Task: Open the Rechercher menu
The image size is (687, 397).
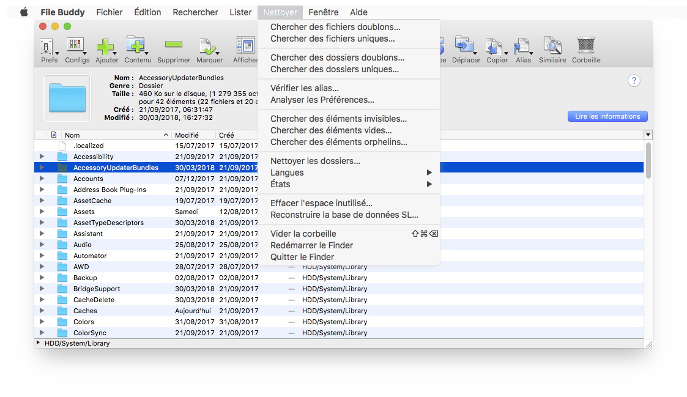Action: coord(195,12)
